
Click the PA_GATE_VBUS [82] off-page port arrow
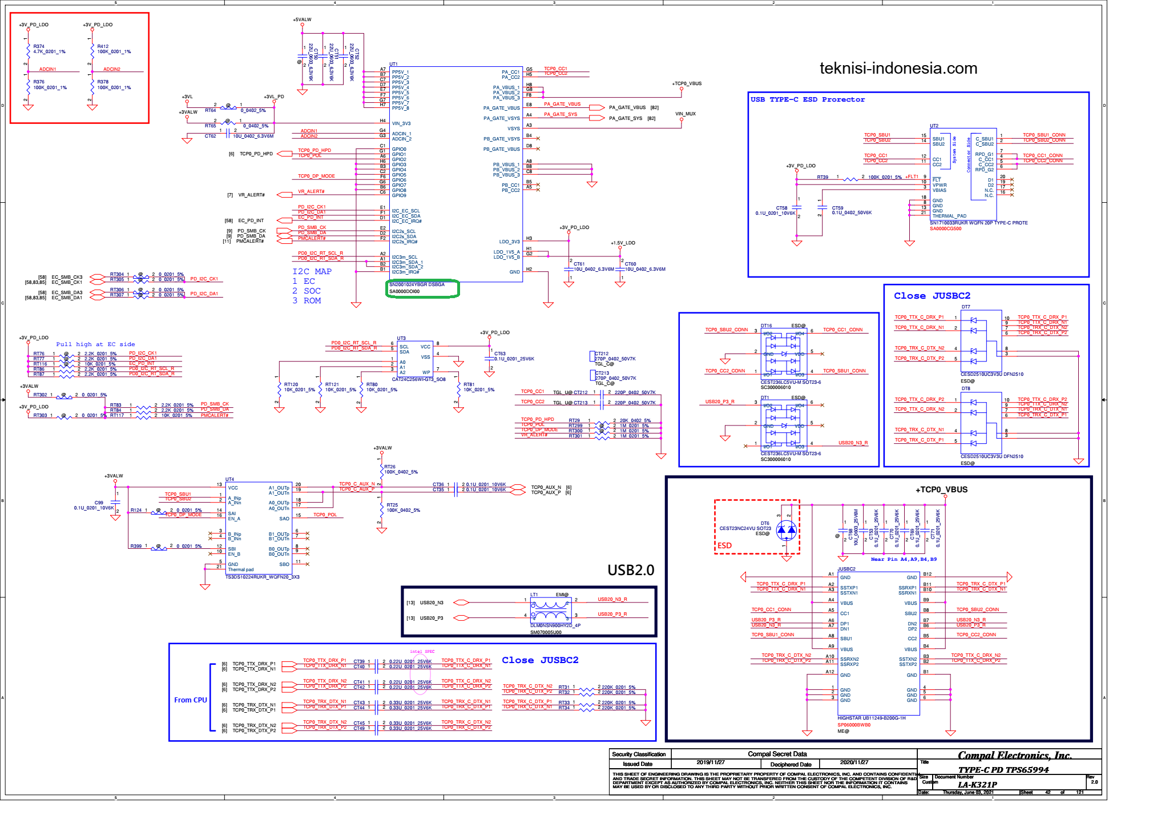pyautogui.click(x=597, y=107)
